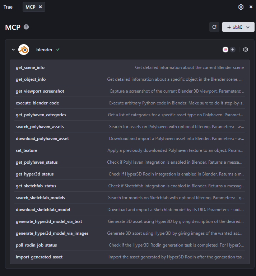Select the execute_blender_code tool row
Screen dimensions: 256x276
[x=37, y=103]
